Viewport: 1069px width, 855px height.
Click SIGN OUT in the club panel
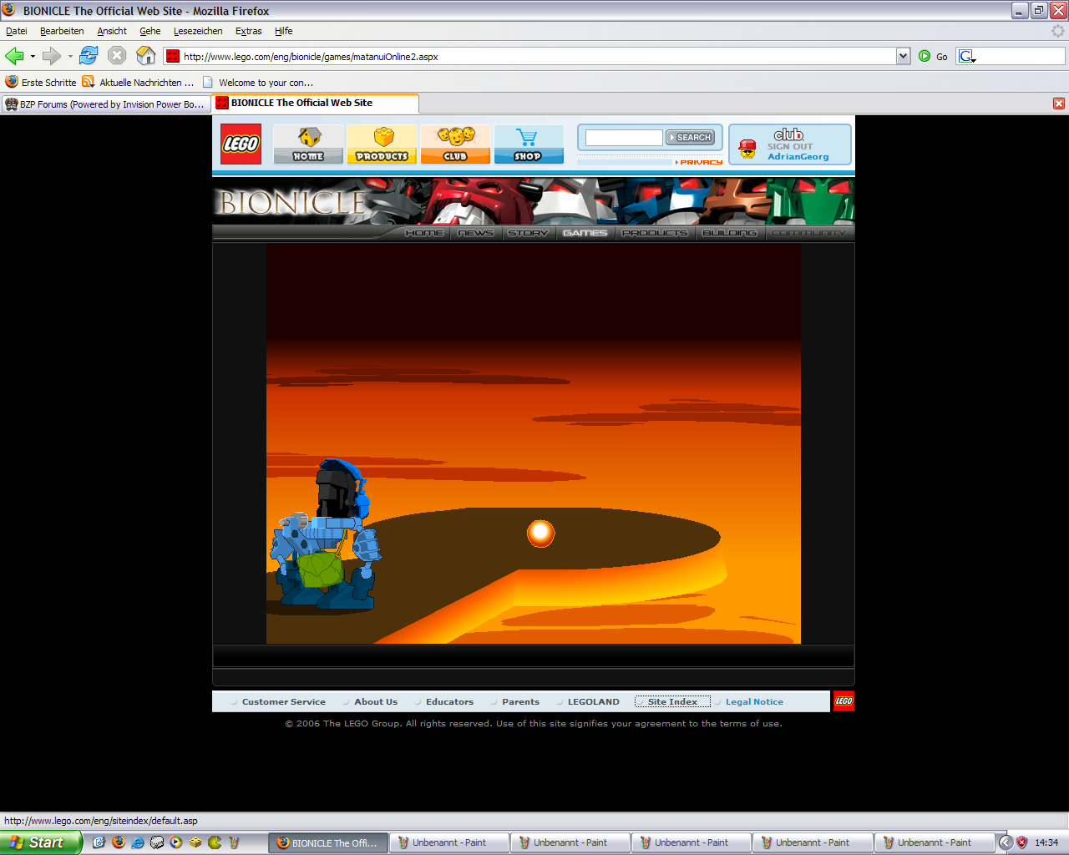pos(790,146)
